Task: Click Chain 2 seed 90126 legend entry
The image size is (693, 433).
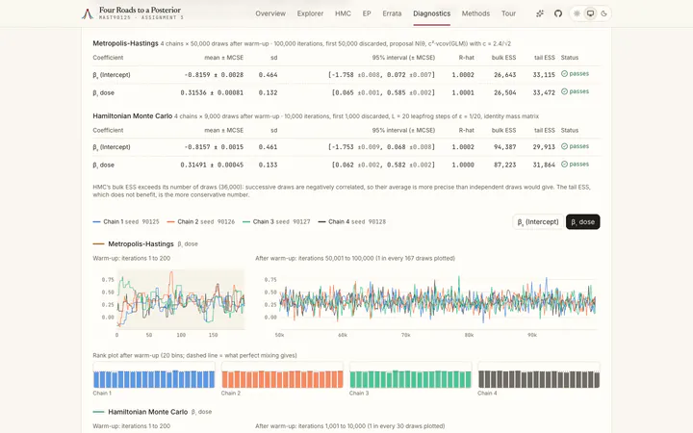Action: click(x=201, y=222)
